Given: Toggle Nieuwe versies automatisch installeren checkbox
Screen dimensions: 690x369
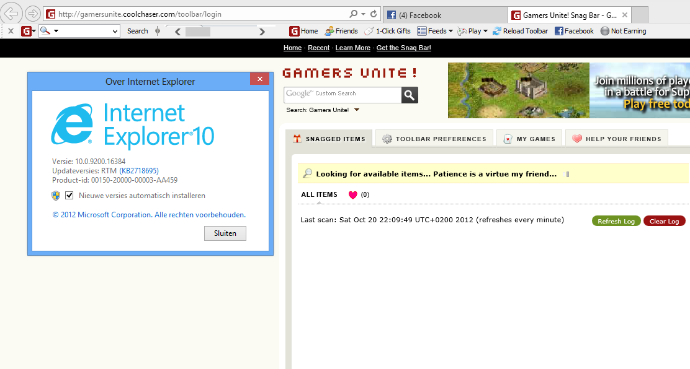Looking at the screenshot, I should tap(69, 196).
